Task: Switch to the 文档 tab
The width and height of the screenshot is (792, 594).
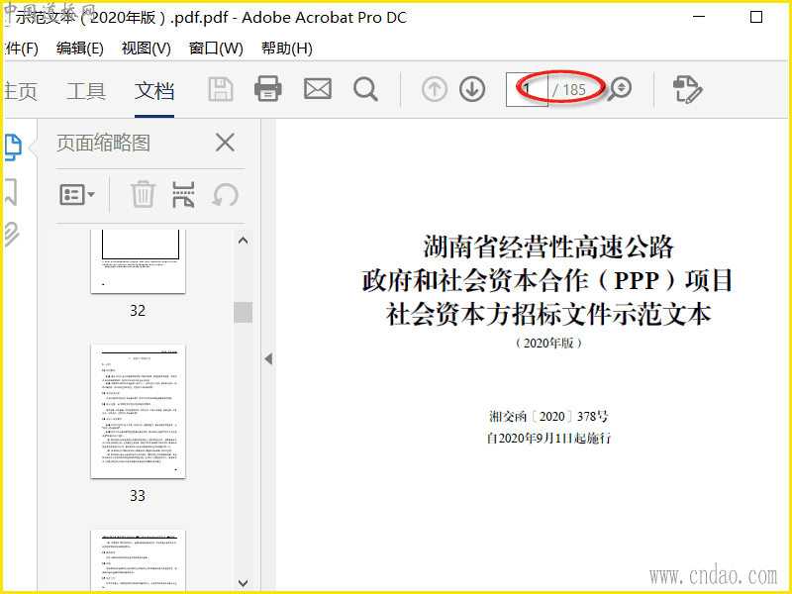Action: 154,91
